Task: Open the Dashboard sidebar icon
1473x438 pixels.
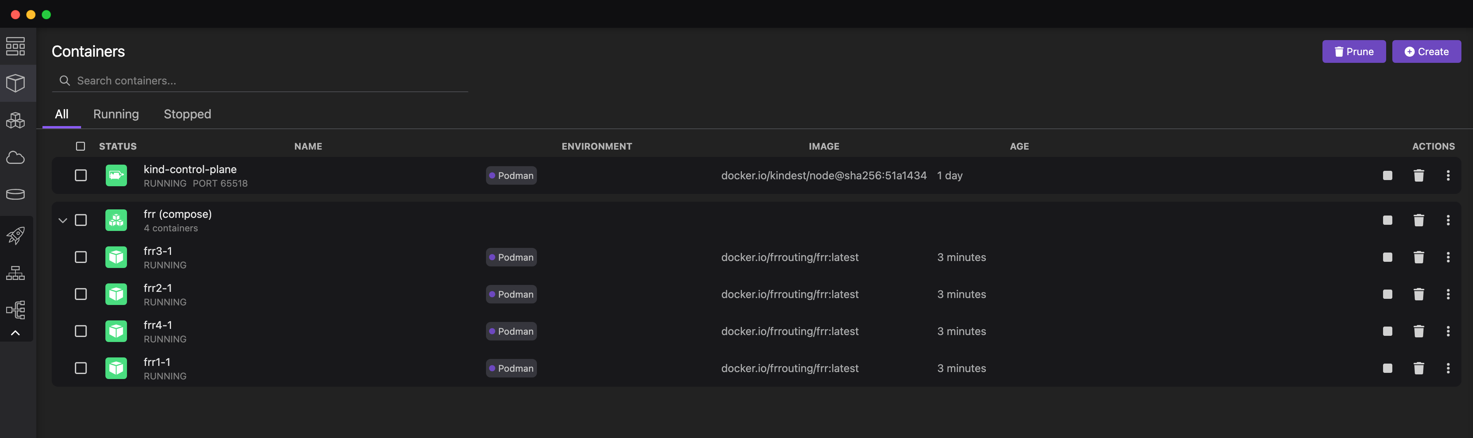Action: (15, 46)
